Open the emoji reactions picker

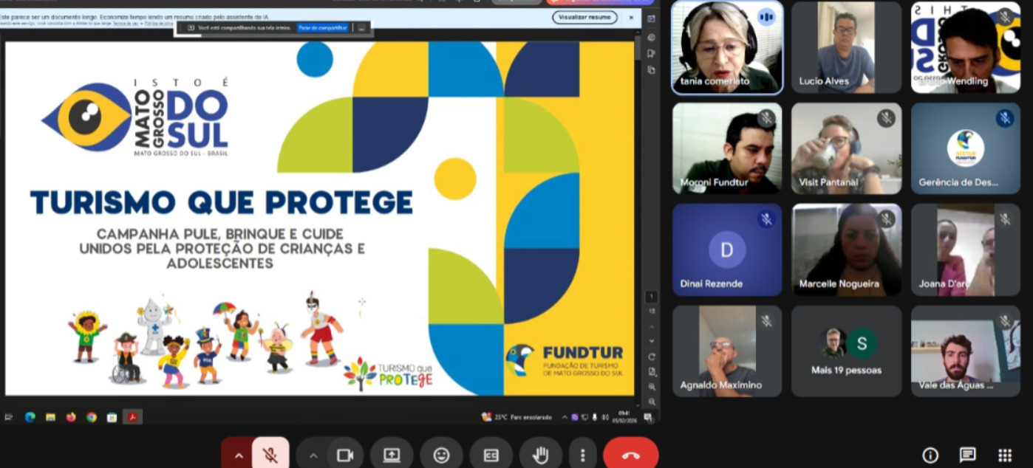point(441,455)
